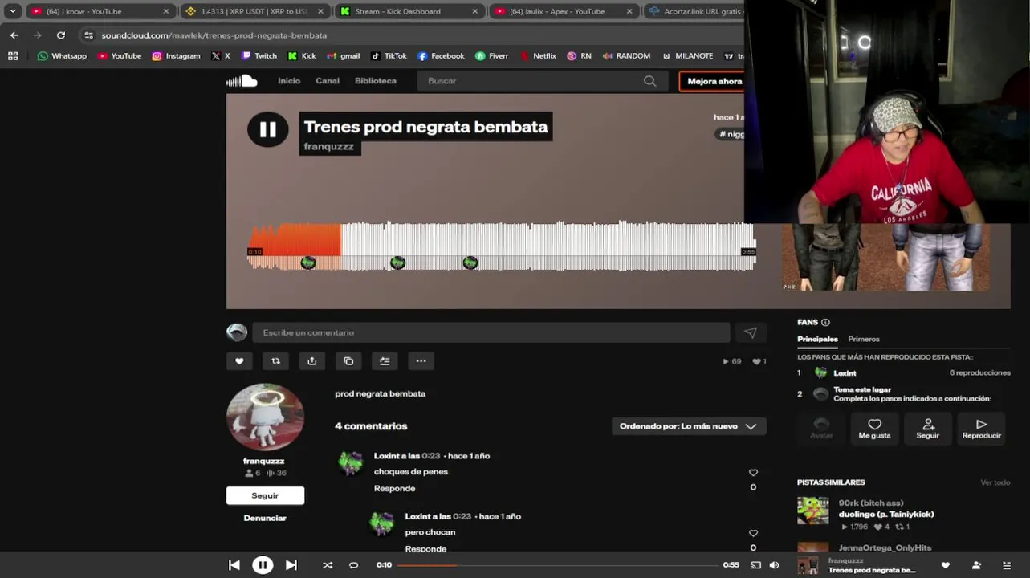Click the Seguir button under franquzzz
This screenshot has width=1030, height=578.
[265, 495]
